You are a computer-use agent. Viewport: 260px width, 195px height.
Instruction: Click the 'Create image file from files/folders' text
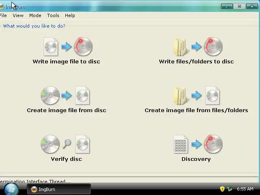[x=196, y=110]
